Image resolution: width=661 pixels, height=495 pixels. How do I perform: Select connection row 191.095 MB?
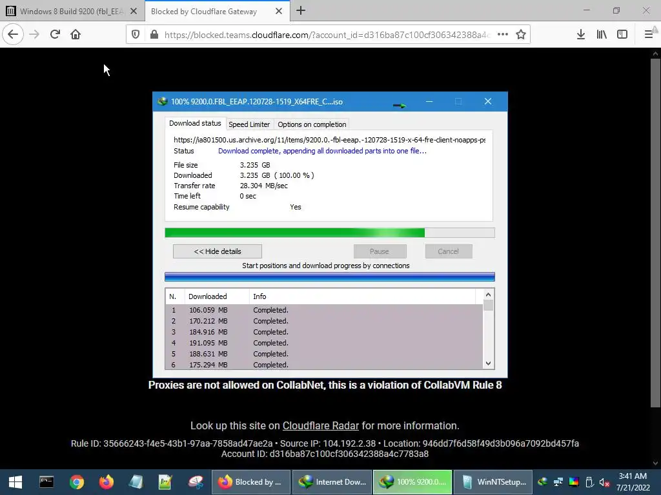tap(324, 343)
